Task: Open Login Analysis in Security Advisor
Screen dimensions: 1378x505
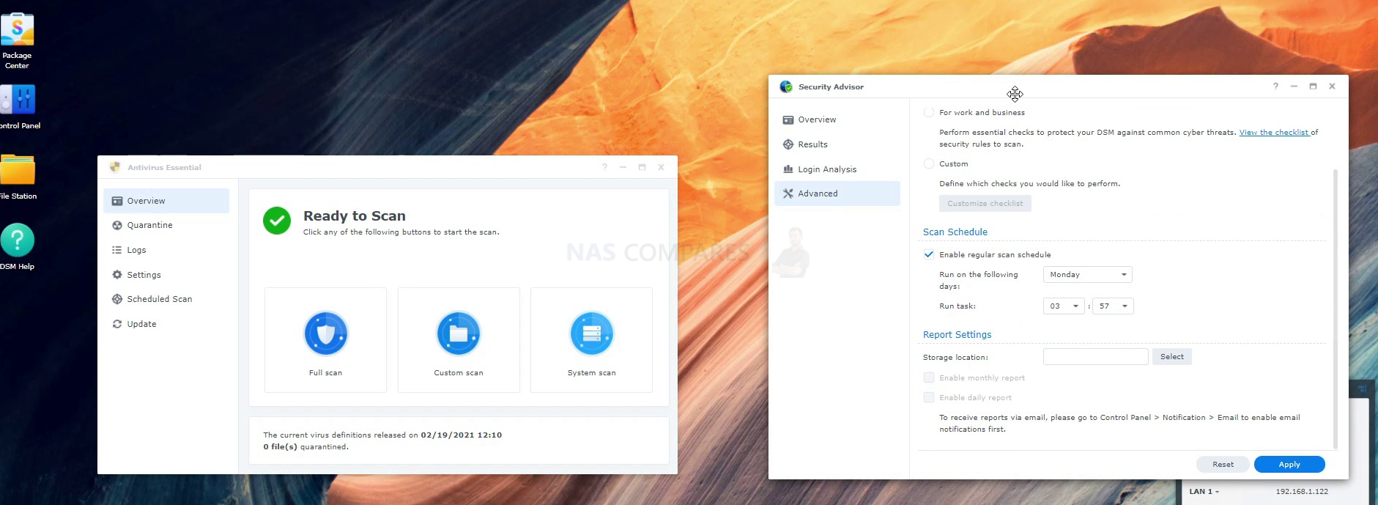Action: 837,169
